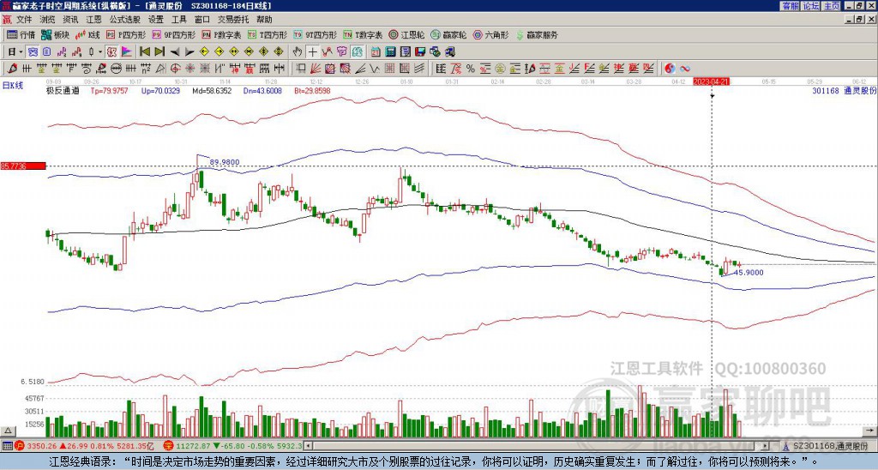Open the 江恩 menu
The width and height of the screenshot is (878, 470).
93,20
